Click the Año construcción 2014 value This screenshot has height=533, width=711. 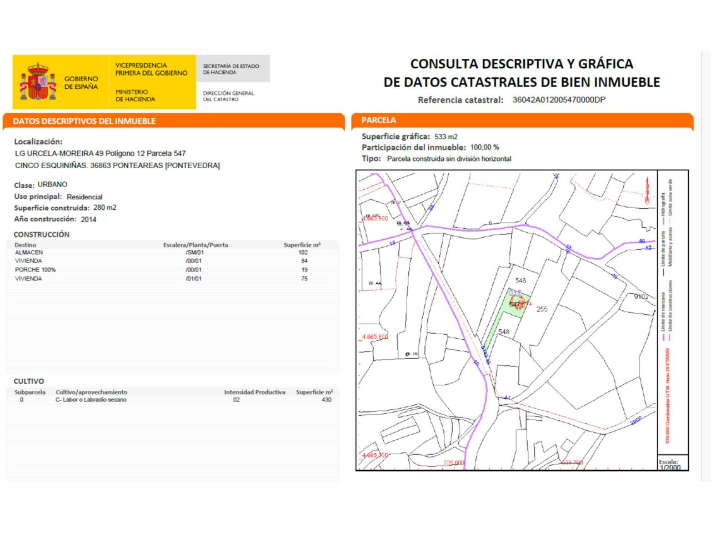click(x=88, y=219)
